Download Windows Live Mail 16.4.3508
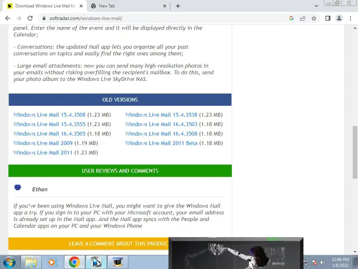 click(x=161, y=133)
